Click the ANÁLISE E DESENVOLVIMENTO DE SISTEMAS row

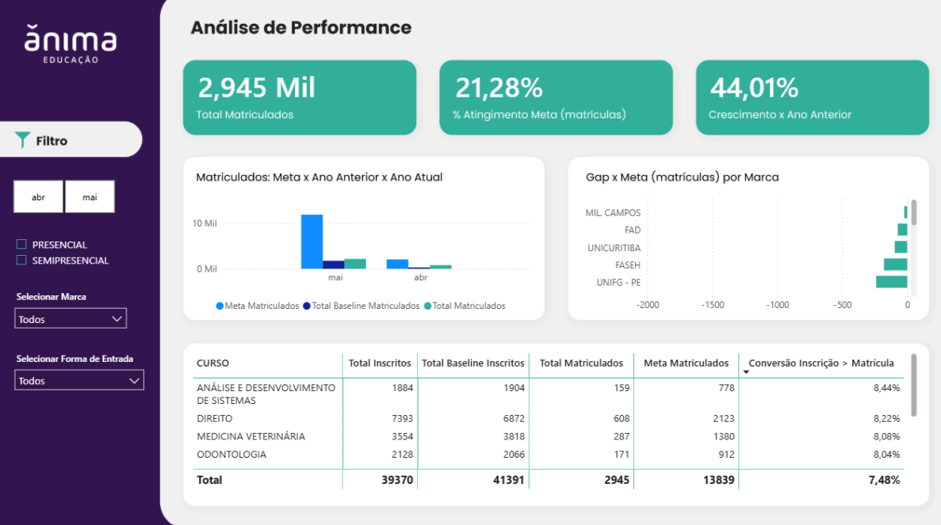(x=548, y=394)
